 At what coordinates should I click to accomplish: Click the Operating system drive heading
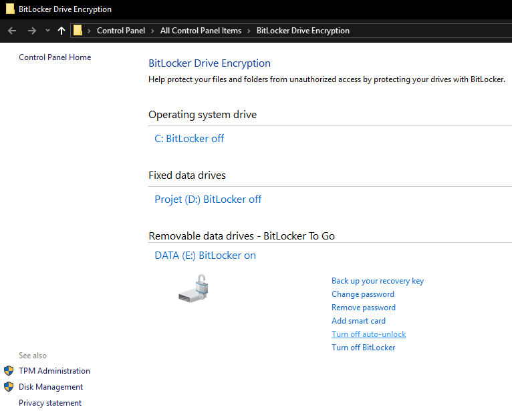(x=203, y=115)
